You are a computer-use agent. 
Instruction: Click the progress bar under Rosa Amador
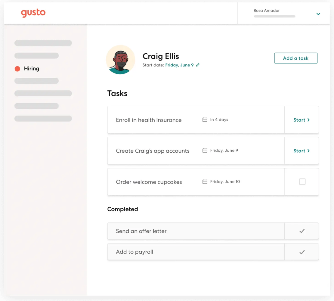274,17
